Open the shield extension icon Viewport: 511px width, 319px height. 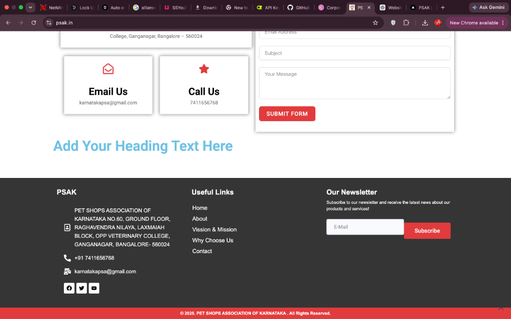[x=393, y=23]
